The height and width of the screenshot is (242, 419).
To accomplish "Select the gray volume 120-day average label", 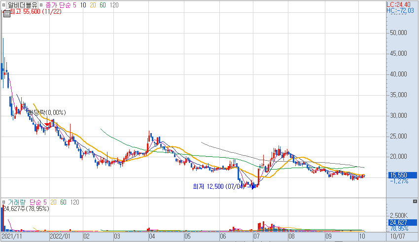I will click(x=74, y=202).
